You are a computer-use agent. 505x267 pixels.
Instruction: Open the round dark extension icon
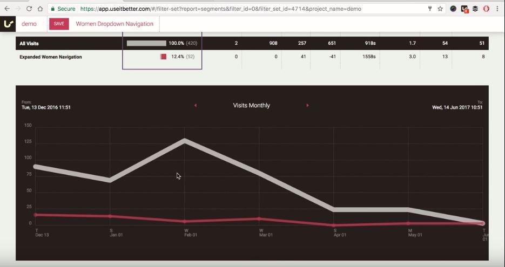coord(453,9)
